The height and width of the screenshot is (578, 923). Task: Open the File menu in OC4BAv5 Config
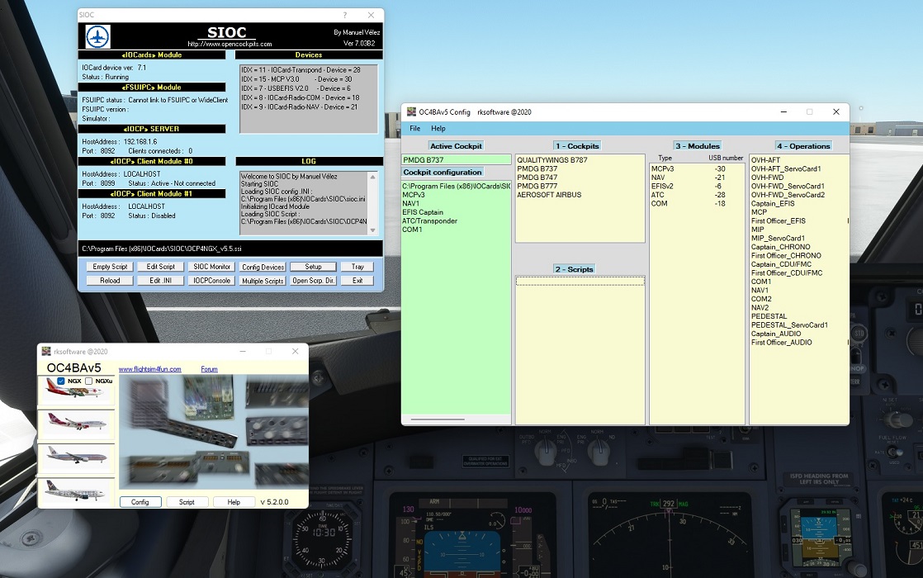415,128
